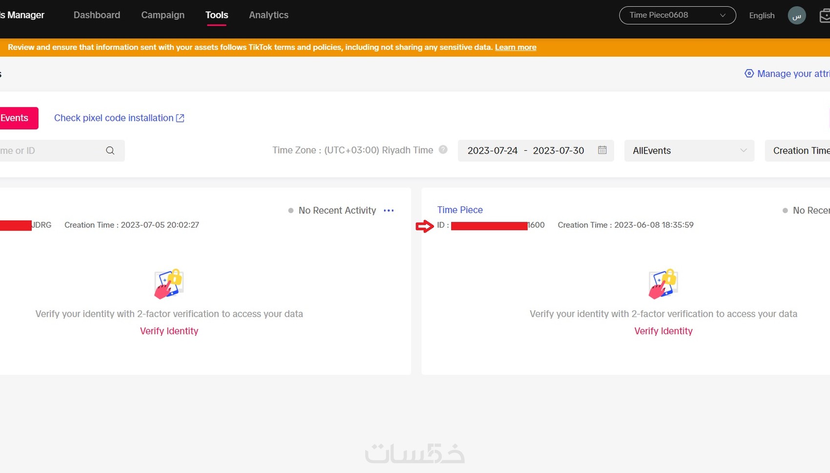830x473 pixels.
Task: Click Verify Identity in the Time Piece card
Action: click(663, 331)
